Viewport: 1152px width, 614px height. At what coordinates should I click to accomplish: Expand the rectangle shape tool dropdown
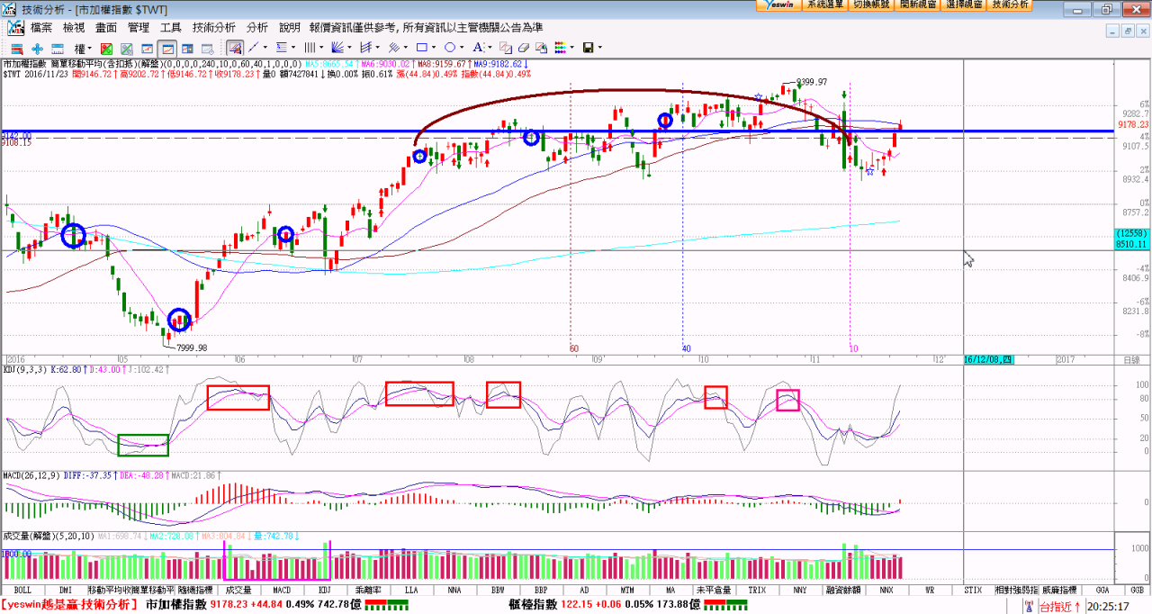pyautogui.click(x=435, y=48)
